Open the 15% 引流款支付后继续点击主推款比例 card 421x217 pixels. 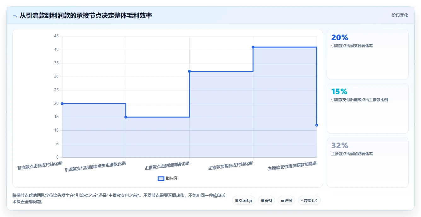click(x=368, y=108)
